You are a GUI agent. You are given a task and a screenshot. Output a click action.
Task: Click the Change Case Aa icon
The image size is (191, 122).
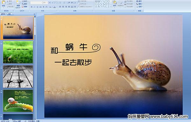[50, 7]
